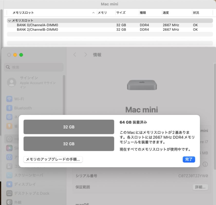Open スクリーンセーバ settings
This screenshot has height=205, width=216.
point(25,175)
